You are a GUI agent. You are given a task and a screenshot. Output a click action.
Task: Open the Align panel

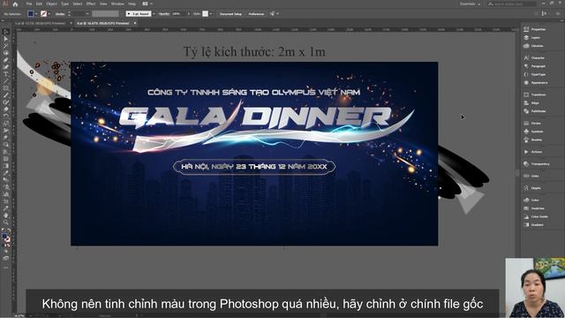coord(532,102)
